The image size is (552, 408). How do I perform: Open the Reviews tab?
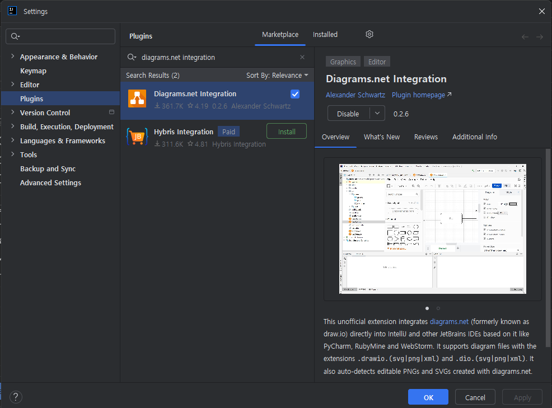425,137
